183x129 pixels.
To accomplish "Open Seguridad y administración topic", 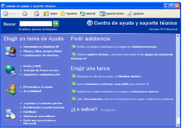I will tap(42, 75).
